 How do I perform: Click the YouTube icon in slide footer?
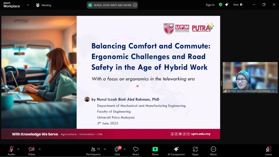pos(180,134)
